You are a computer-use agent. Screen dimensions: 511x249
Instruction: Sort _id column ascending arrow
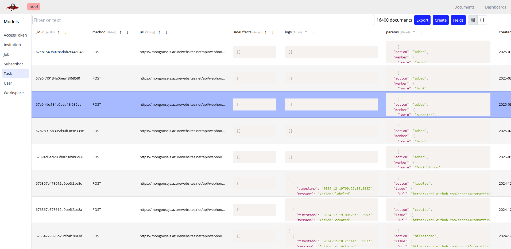pyautogui.click(x=59, y=32)
